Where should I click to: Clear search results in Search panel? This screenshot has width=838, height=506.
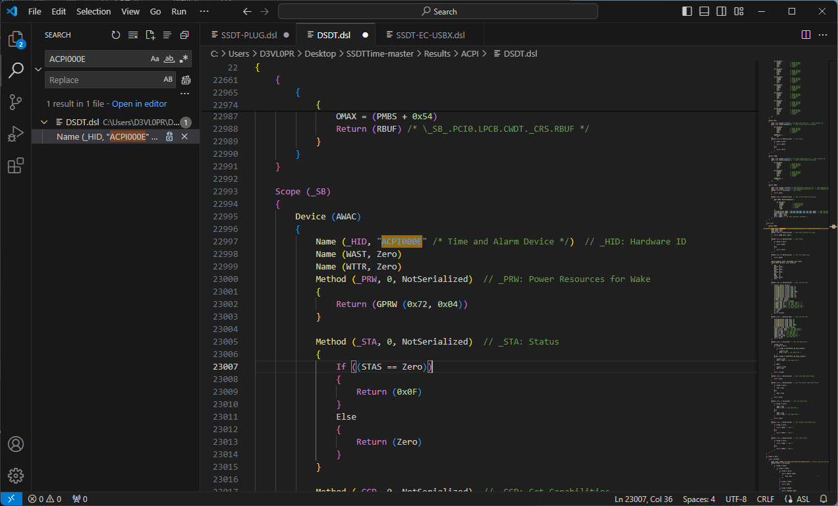[x=133, y=35]
